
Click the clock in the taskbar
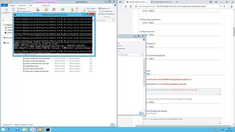coord(229,129)
